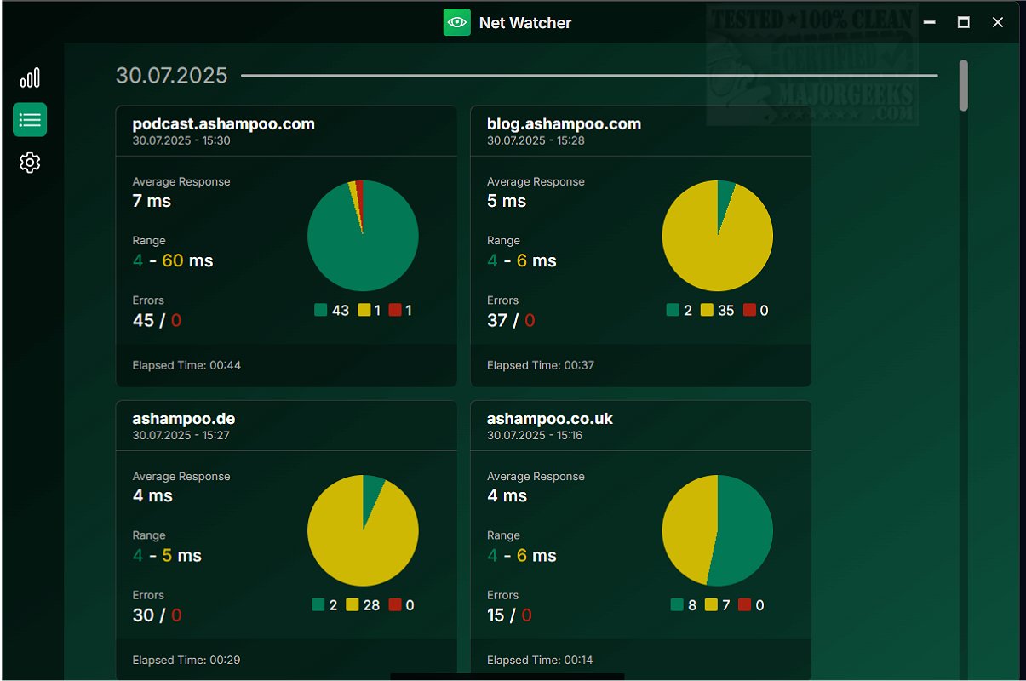Click the 4 - 5 ms range value
Image resolution: width=1026 pixels, height=681 pixels.
pyautogui.click(x=167, y=555)
